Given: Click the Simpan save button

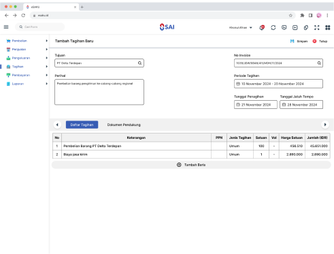Looking at the screenshot, I should pyautogui.click(x=299, y=42).
